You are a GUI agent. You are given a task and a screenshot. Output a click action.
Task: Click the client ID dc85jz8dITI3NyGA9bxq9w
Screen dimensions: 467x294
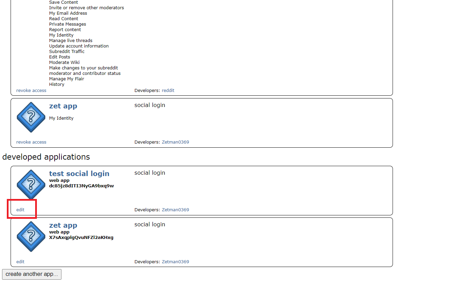click(81, 186)
